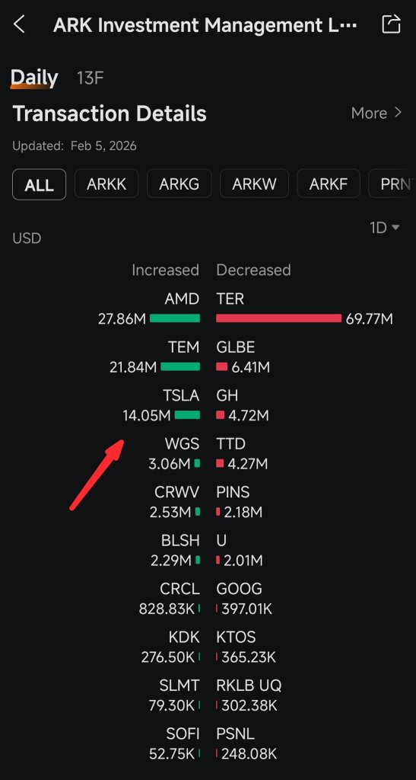
Task: Tap the 14.05M TSLA value
Action: point(147,415)
